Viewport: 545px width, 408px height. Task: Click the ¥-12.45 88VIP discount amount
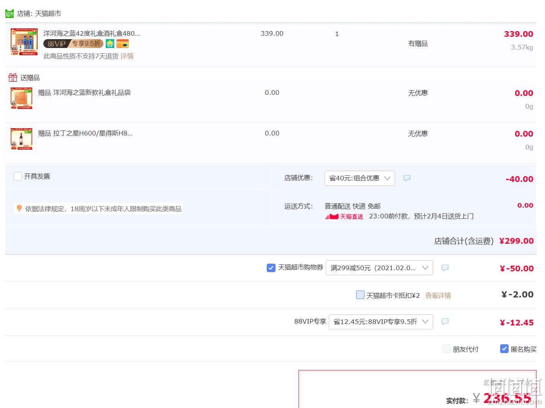[517, 323]
